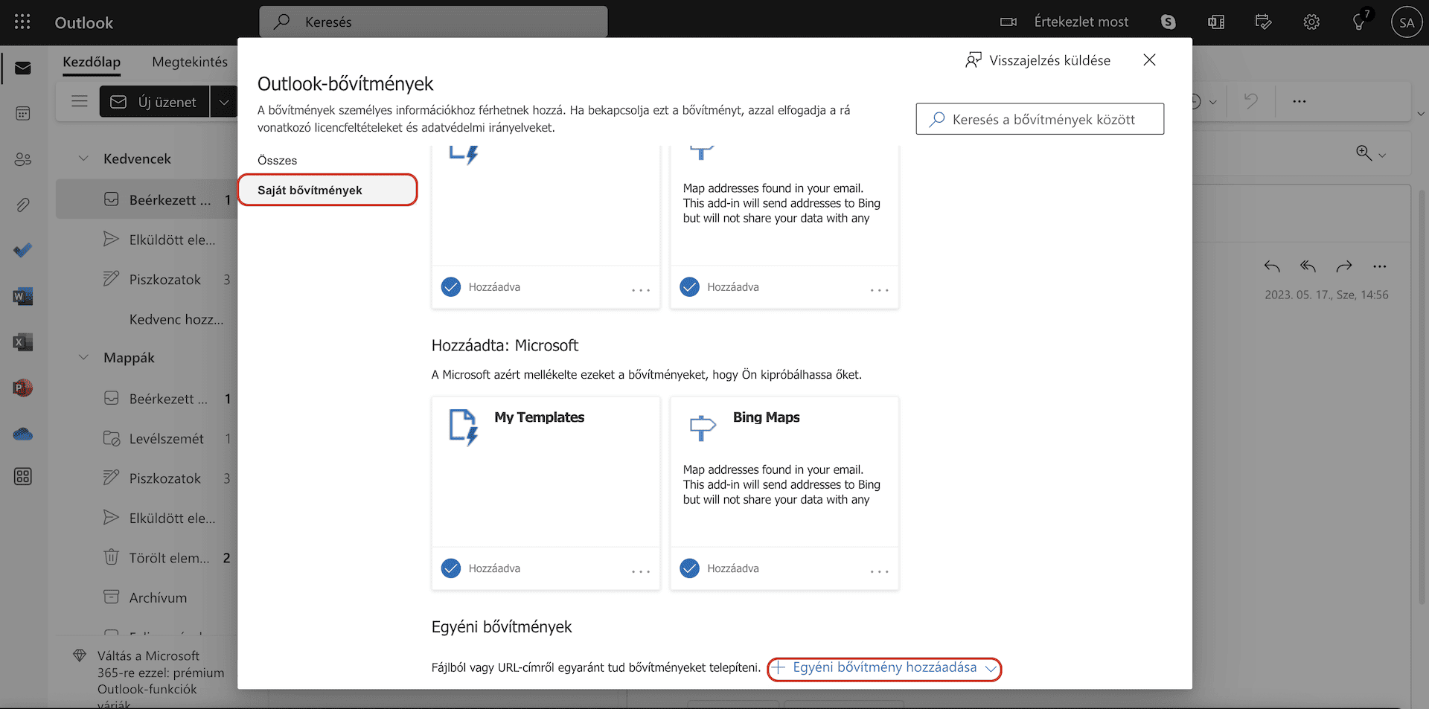Click the Reply arrow icon in the message
Viewport: 1429px width, 709px height.
pos(1272,266)
